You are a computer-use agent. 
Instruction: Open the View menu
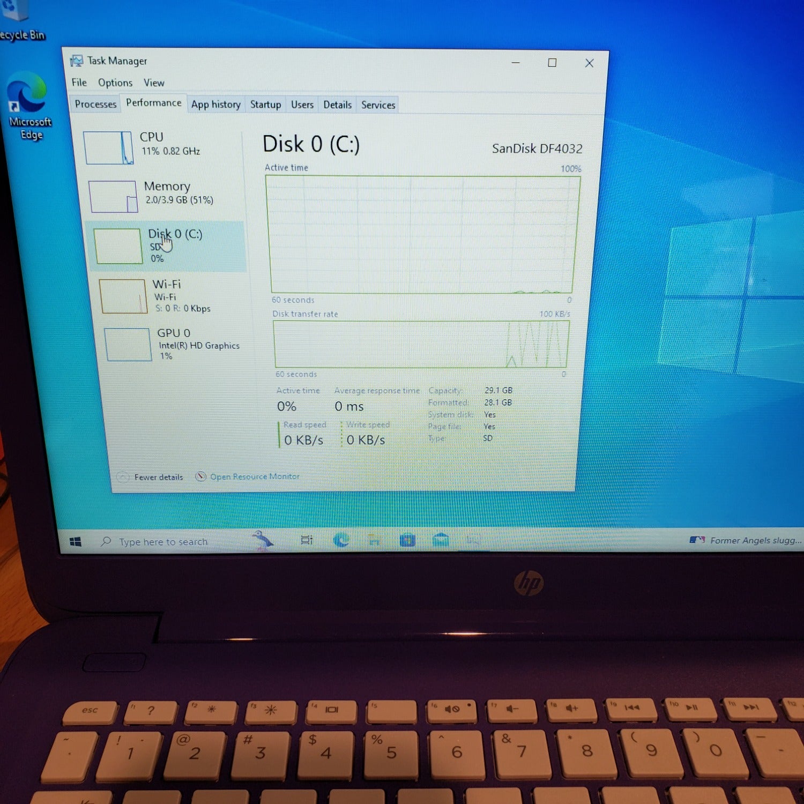pos(154,83)
